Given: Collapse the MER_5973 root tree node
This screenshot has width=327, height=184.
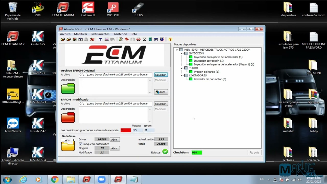Looking at the screenshot, I should coord(177,50).
